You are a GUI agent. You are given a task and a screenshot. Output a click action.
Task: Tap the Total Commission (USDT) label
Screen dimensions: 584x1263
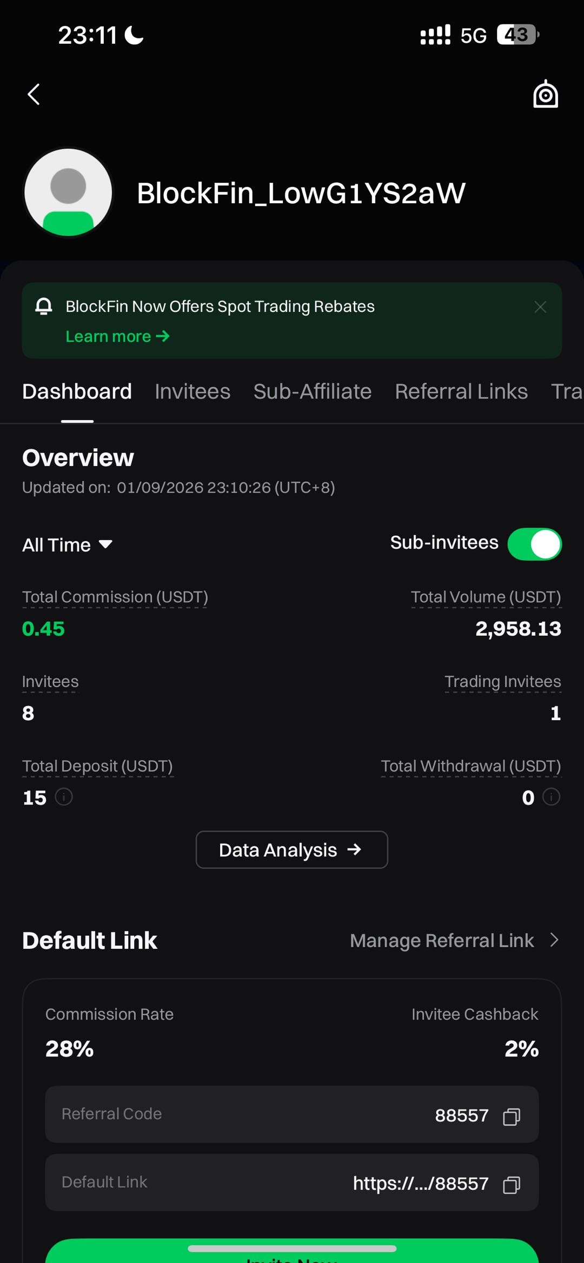click(115, 597)
